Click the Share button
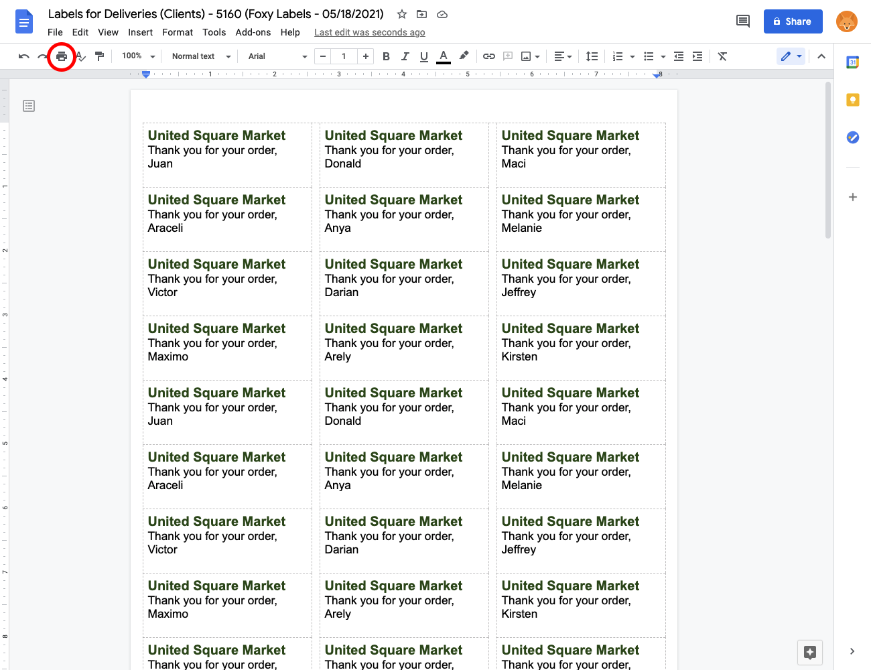Viewport: 871px width, 670px height. 793,21
